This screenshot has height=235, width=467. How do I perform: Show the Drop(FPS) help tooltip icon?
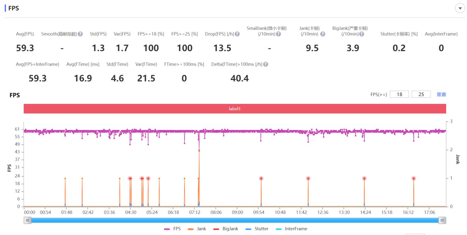click(x=237, y=34)
